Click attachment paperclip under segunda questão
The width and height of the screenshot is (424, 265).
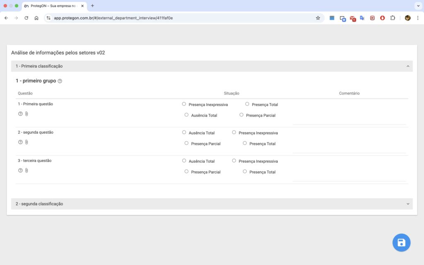[x=26, y=142]
